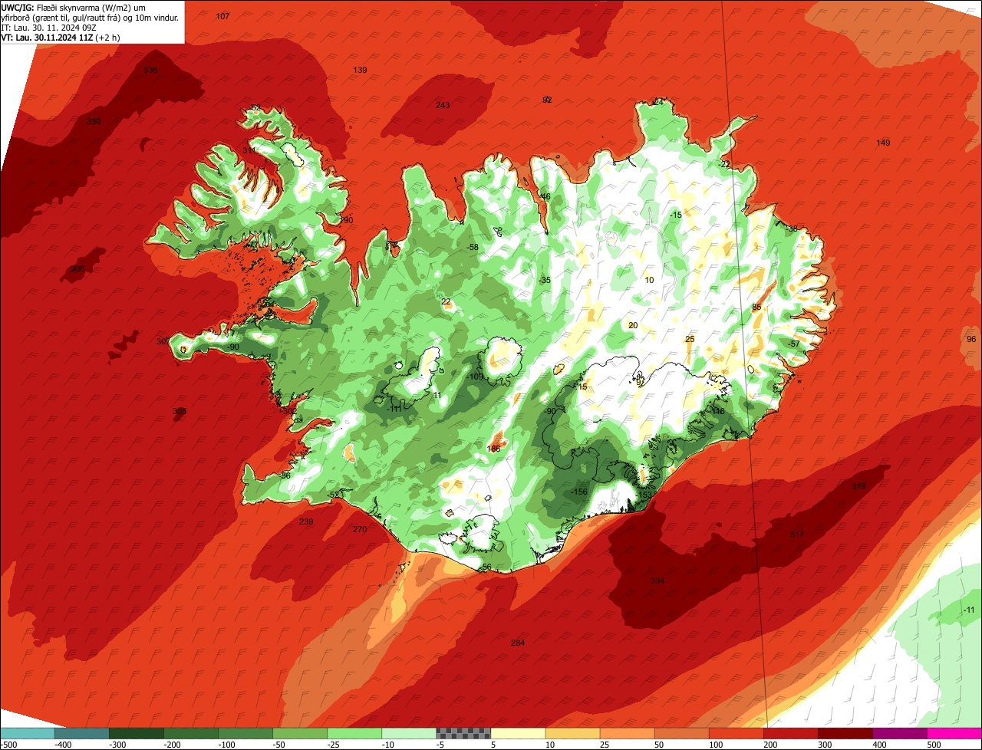Image resolution: width=982 pixels, height=750 pixels.
Task: Select the legend label '-500'
Action: click(x=10, y=744)
